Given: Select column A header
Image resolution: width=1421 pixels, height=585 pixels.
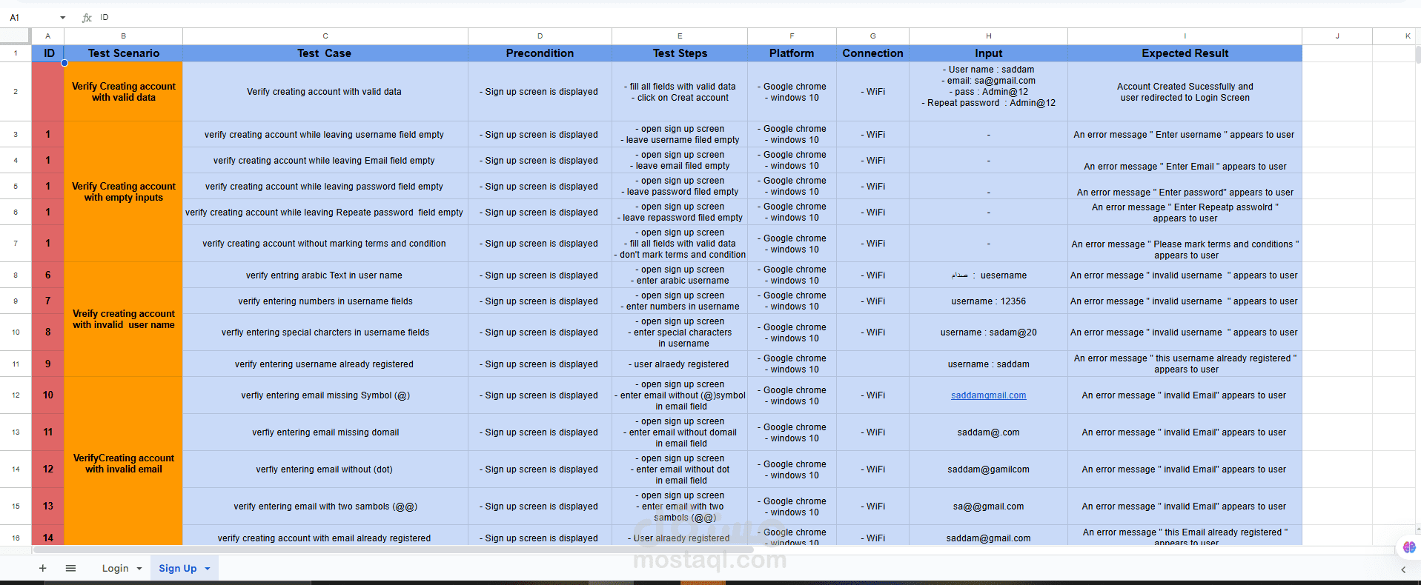Looking at the screenshot, I should [48, 36].
